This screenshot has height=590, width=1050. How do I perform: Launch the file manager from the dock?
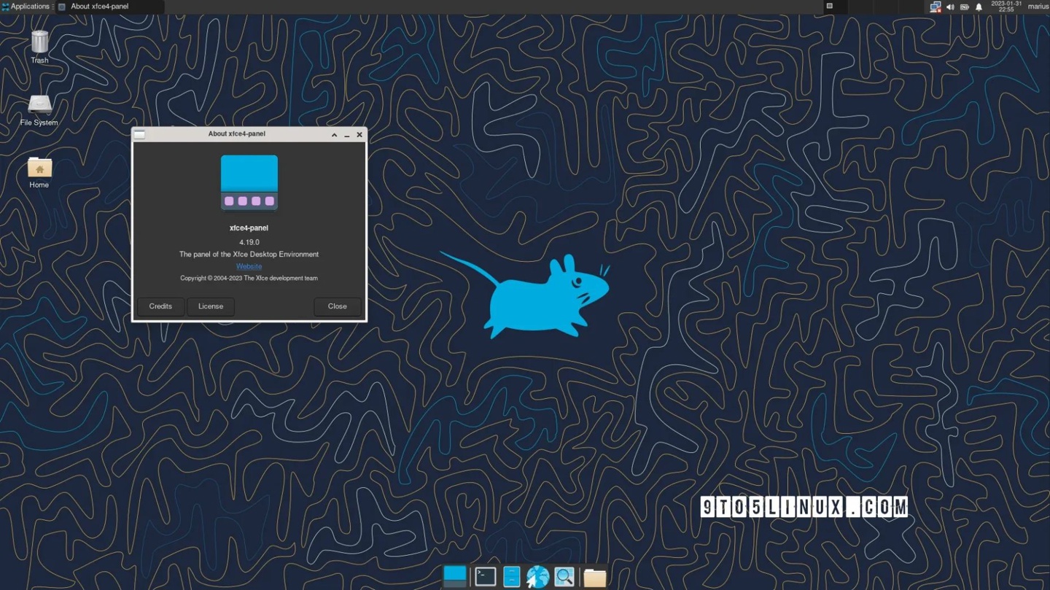pyautogui.click(x=511, y=576)
